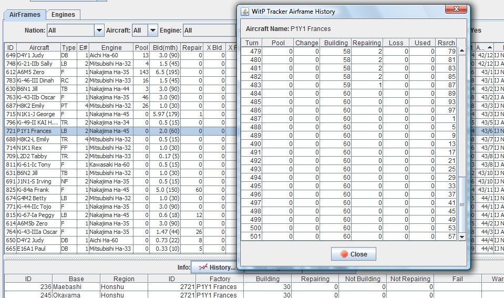Sort history by the Repairing column header
Image resolution: width=504 pixels, height=298 pixels.
367,43
